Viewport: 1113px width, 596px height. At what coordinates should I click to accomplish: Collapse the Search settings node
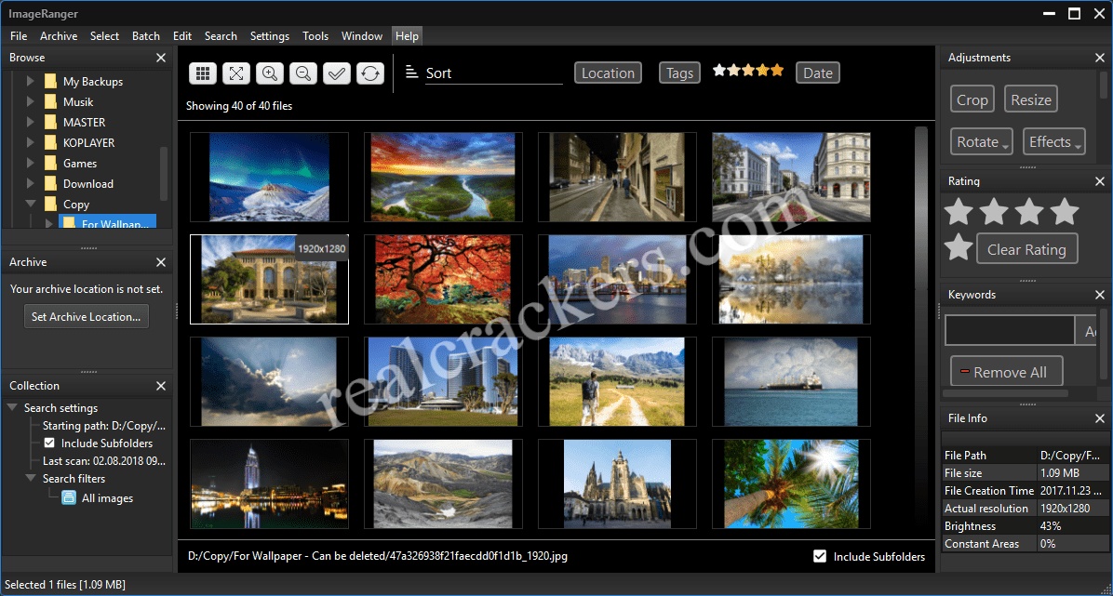[x=12, y=408]
